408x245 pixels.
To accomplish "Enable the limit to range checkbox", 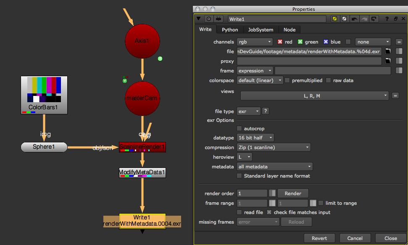I will 321,203.
